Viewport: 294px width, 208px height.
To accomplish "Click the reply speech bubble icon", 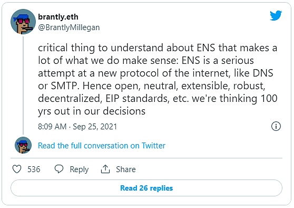I will pyautogui.click(x=59, y=169).
